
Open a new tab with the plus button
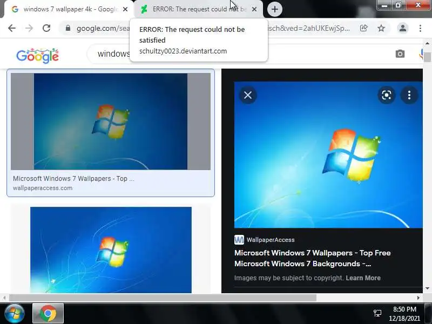[x=275, y=9]
